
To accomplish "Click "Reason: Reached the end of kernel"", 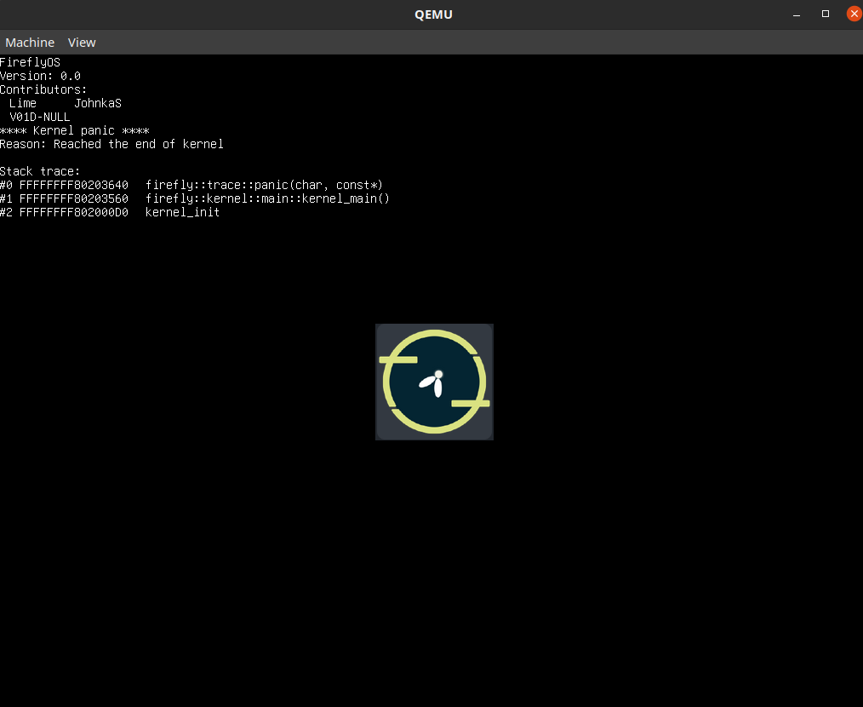I will coord(111,144).
